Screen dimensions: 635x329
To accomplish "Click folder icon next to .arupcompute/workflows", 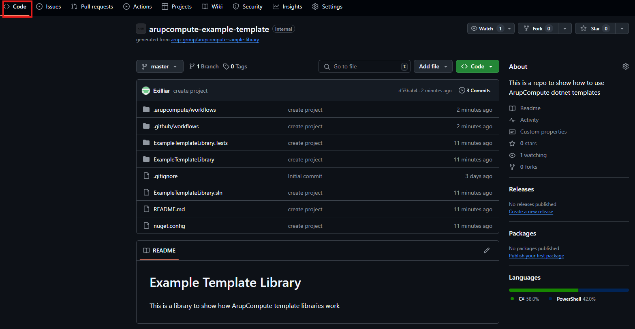I will click(146, 110).
